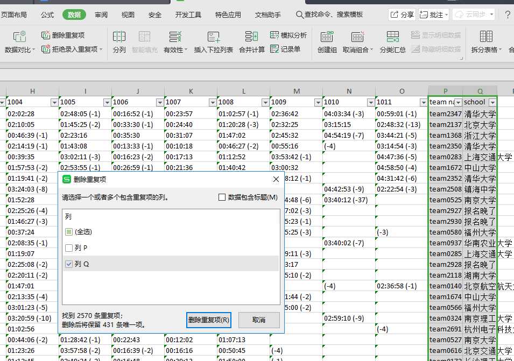Open the 分类汇总 subtotal tool

pyautogui.click(x=393, y=42)
